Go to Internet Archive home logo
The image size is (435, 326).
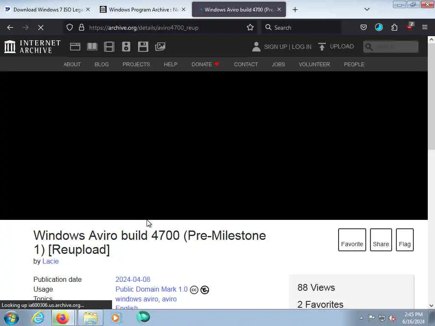pos(32,47)
